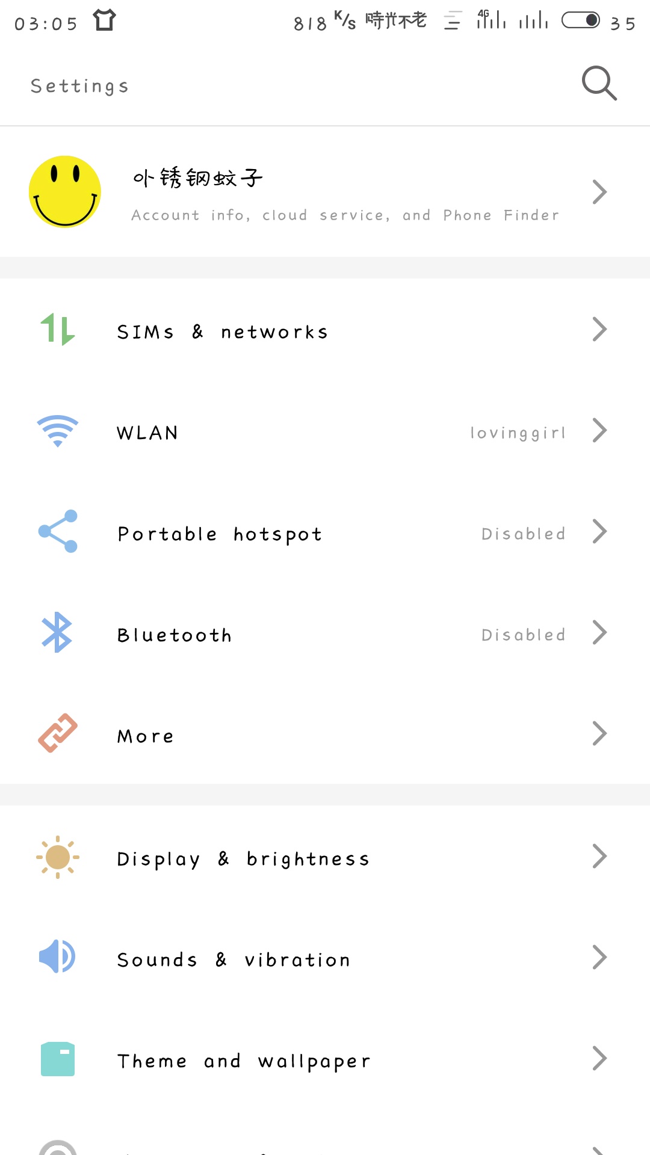Open the search magnifier icon

599,83
